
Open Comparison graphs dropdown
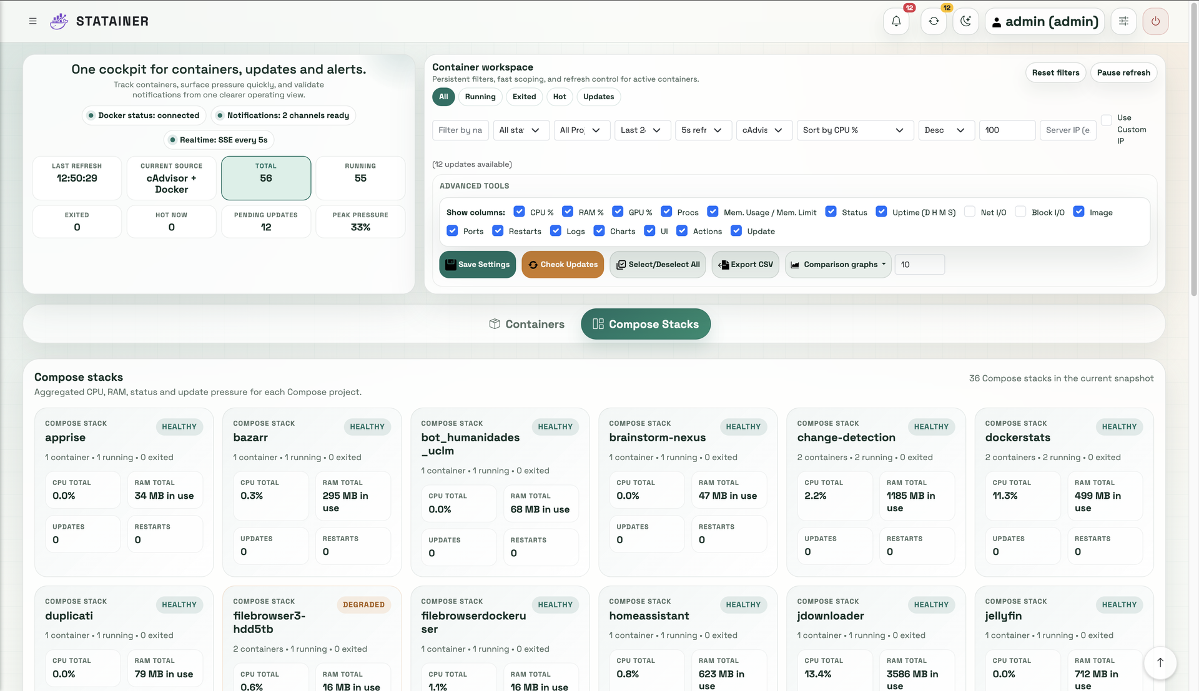[x=838, y=265]
